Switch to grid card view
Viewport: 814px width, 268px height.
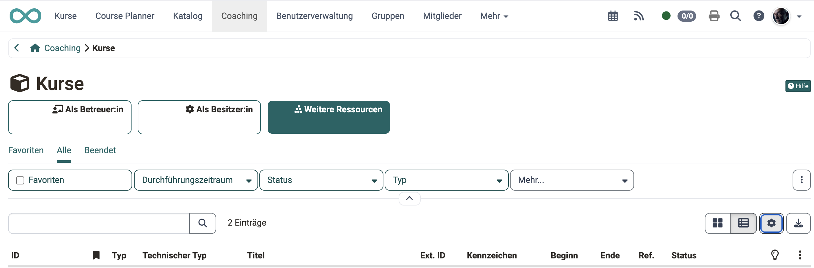coord(718,223)
